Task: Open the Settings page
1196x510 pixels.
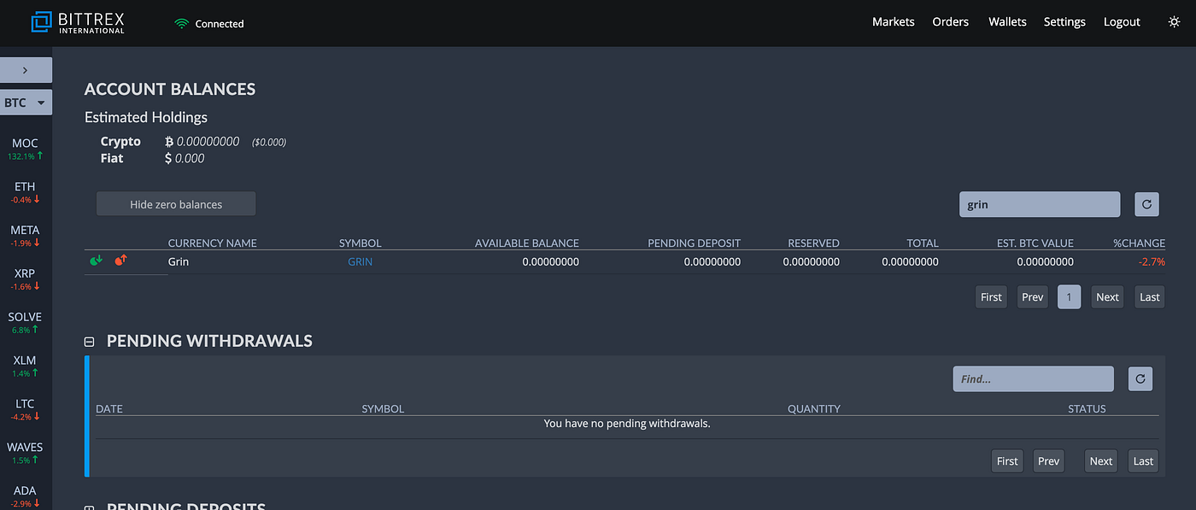Action: pyautogui.click(x=1064, y=22)
